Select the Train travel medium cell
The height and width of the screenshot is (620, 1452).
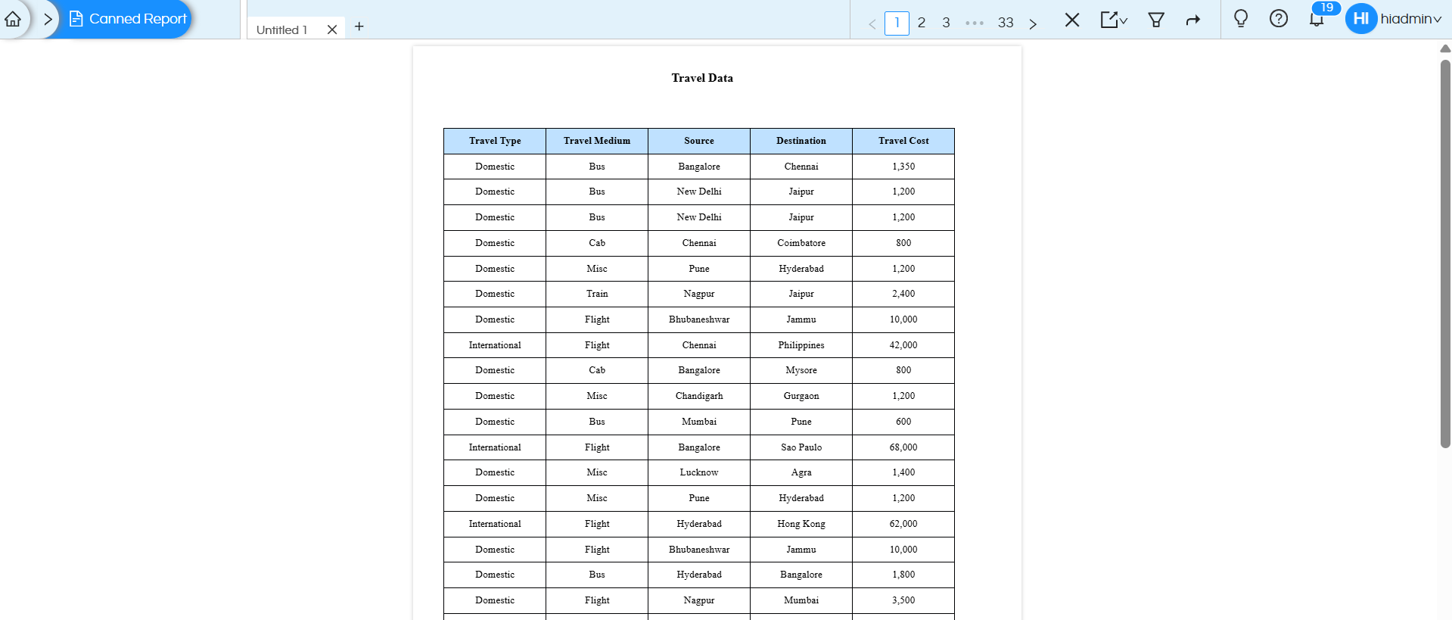pos(597,294)
